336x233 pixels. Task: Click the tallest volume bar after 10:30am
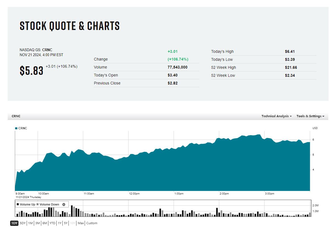pos(72,211)
